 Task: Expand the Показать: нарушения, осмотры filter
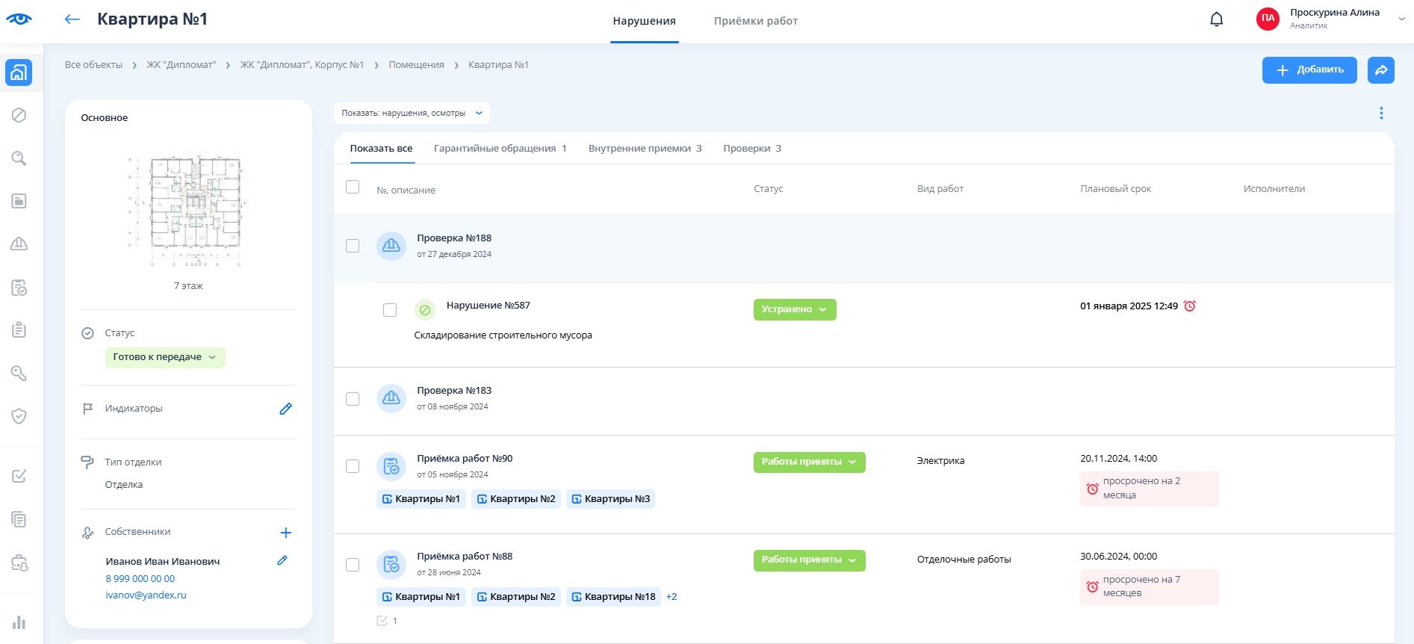coord(412,114)
